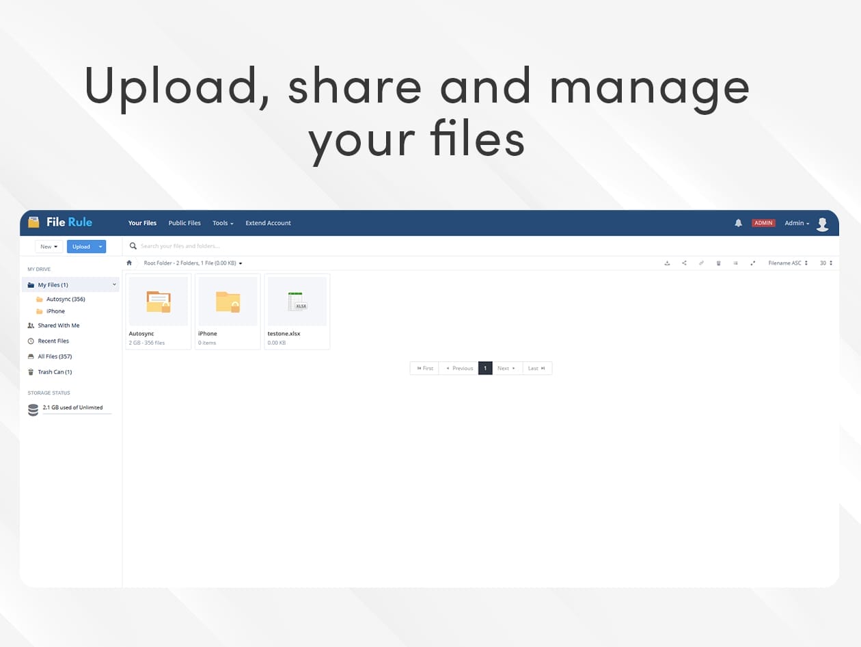Click the user avatar icon
The width and height of the screenshot is (861, 647).
click(822, 224)
